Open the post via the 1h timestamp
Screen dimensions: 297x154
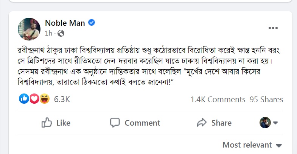pos(48,33)
